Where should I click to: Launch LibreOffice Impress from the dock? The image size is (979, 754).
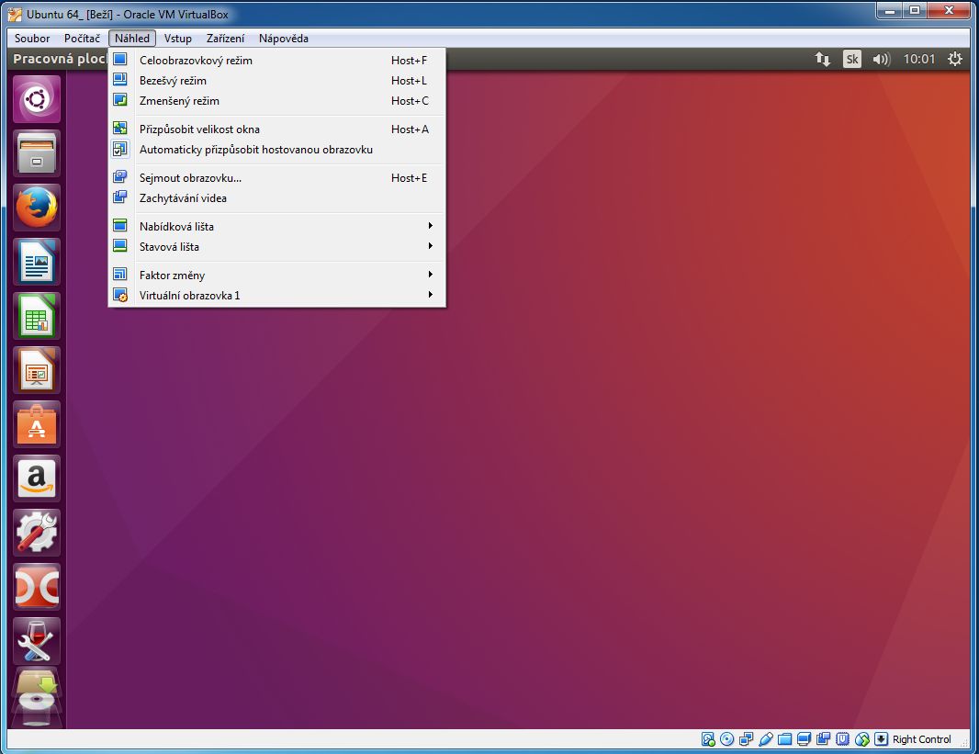pyautogui.click(x=37, y=370)
